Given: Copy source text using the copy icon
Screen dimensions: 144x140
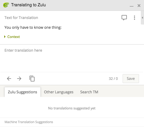Looking at the screenshot, I should click(x=32, y=79).
